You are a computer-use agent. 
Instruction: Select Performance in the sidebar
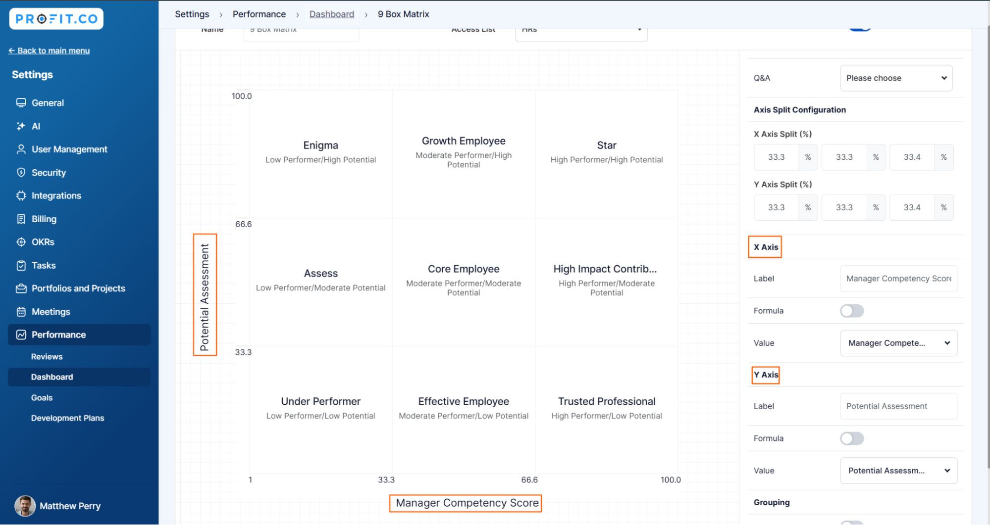pos(79,335)
